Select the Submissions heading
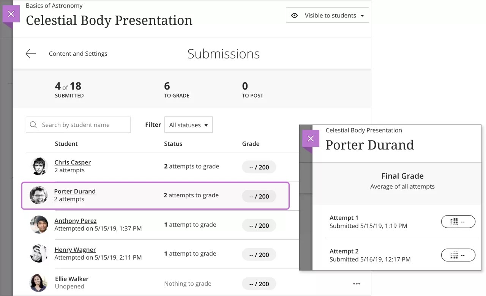Screen dimensions: 486x296 click(223, 54)
